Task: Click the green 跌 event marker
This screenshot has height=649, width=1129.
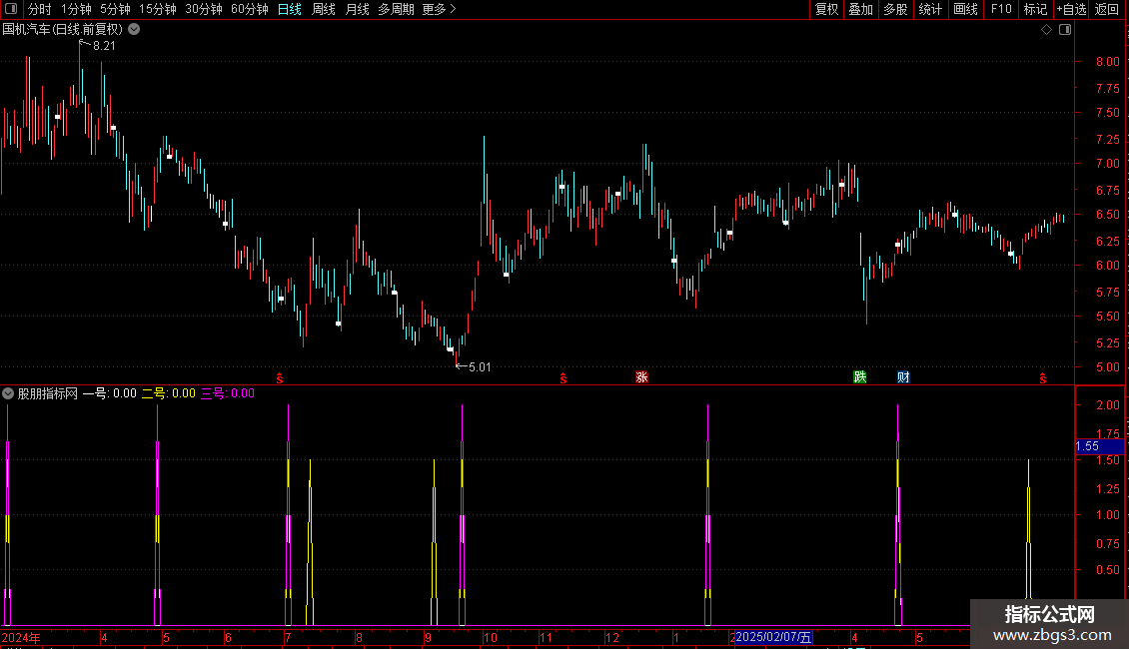Action: tap(859, 377)
